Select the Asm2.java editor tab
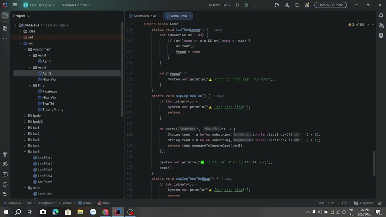386x217 pixels. (x=179, y=16)
